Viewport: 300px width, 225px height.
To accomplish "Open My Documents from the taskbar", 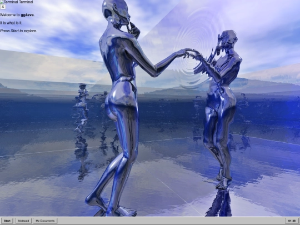I will click(x=45, y=221).
